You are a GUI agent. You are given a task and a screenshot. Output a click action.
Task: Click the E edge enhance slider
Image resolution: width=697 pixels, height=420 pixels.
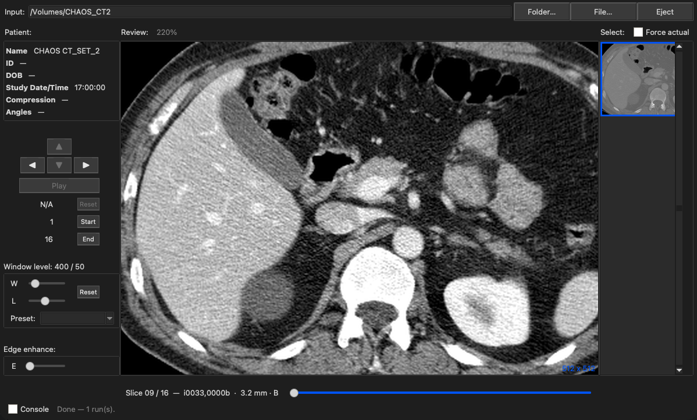[x=47, y=366]
